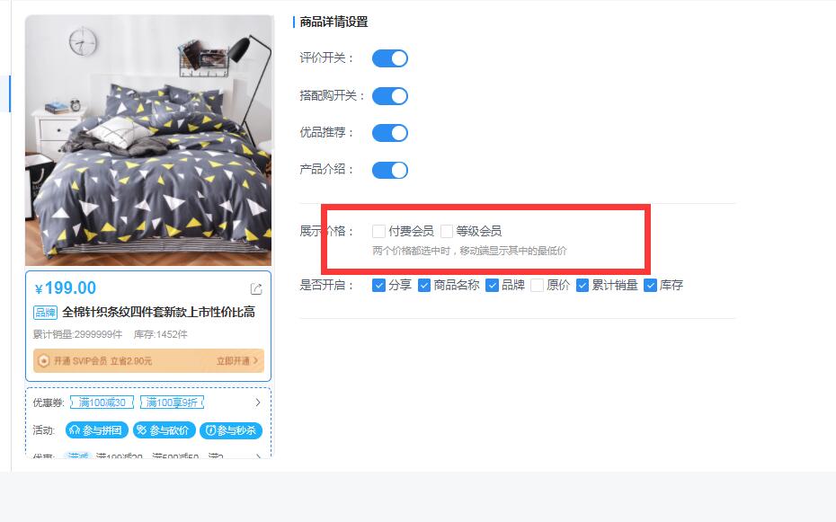Click the 参与砍价 activity badge
Image resolution: width=836 pixels, height=522 pixels.
[165, 429]
